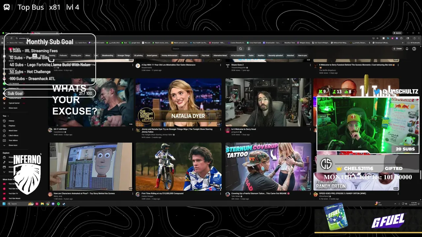Play the Pixar Woody animation thumbnail
The height and width of the screenshot is (237, 422).
click(x=91, y=167)
